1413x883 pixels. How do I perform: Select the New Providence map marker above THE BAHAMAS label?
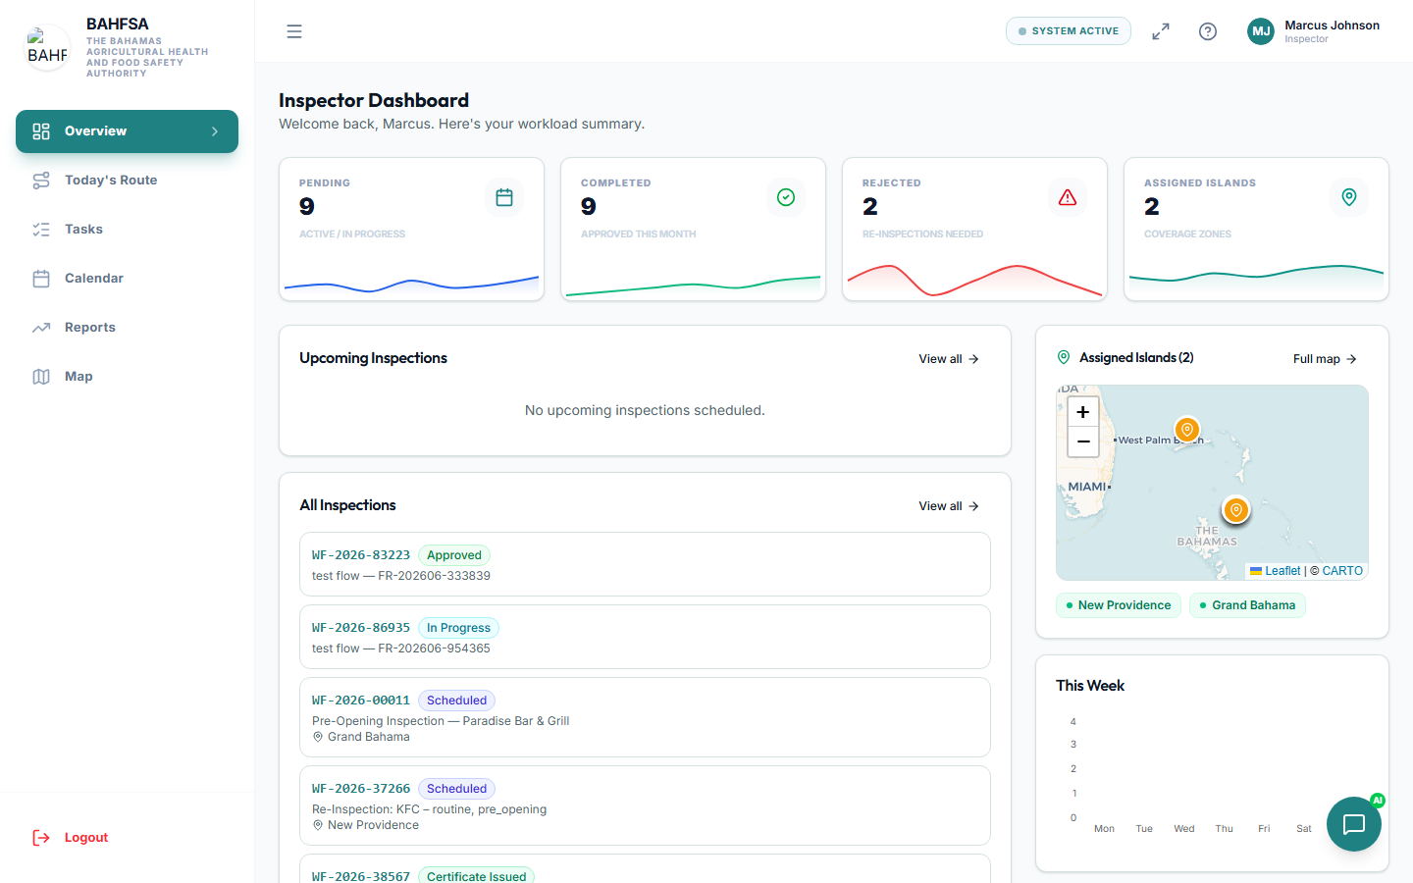[1236, 510]
